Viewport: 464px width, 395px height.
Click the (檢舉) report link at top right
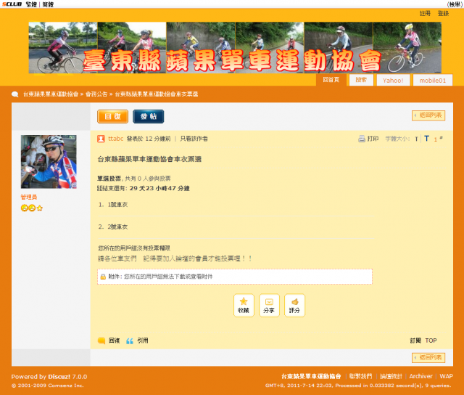click(x=455, y=4)
